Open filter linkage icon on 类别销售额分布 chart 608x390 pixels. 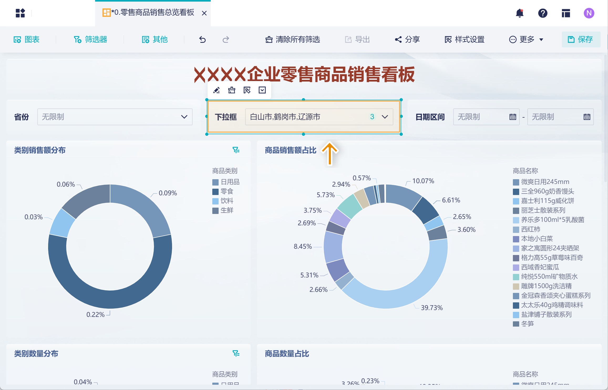click(x=236, y=150)
